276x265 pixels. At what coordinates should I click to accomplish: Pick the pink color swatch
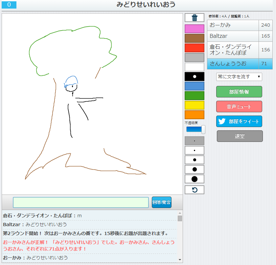[194, 29]
